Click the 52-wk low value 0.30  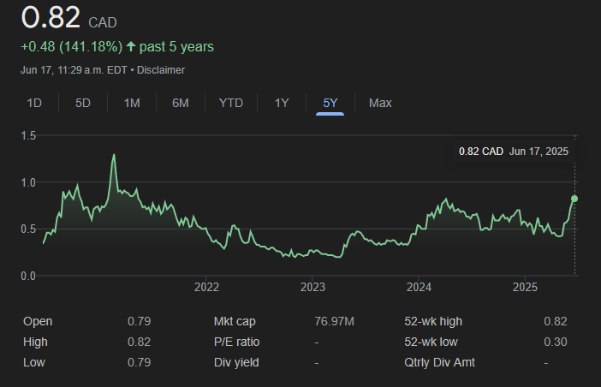[x=556, y=342]
